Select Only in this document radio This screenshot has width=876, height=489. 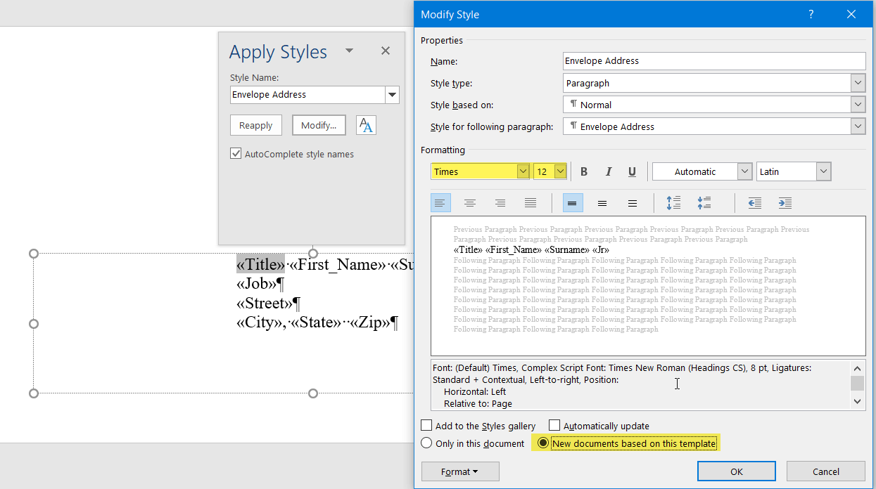tap(426, 443)
